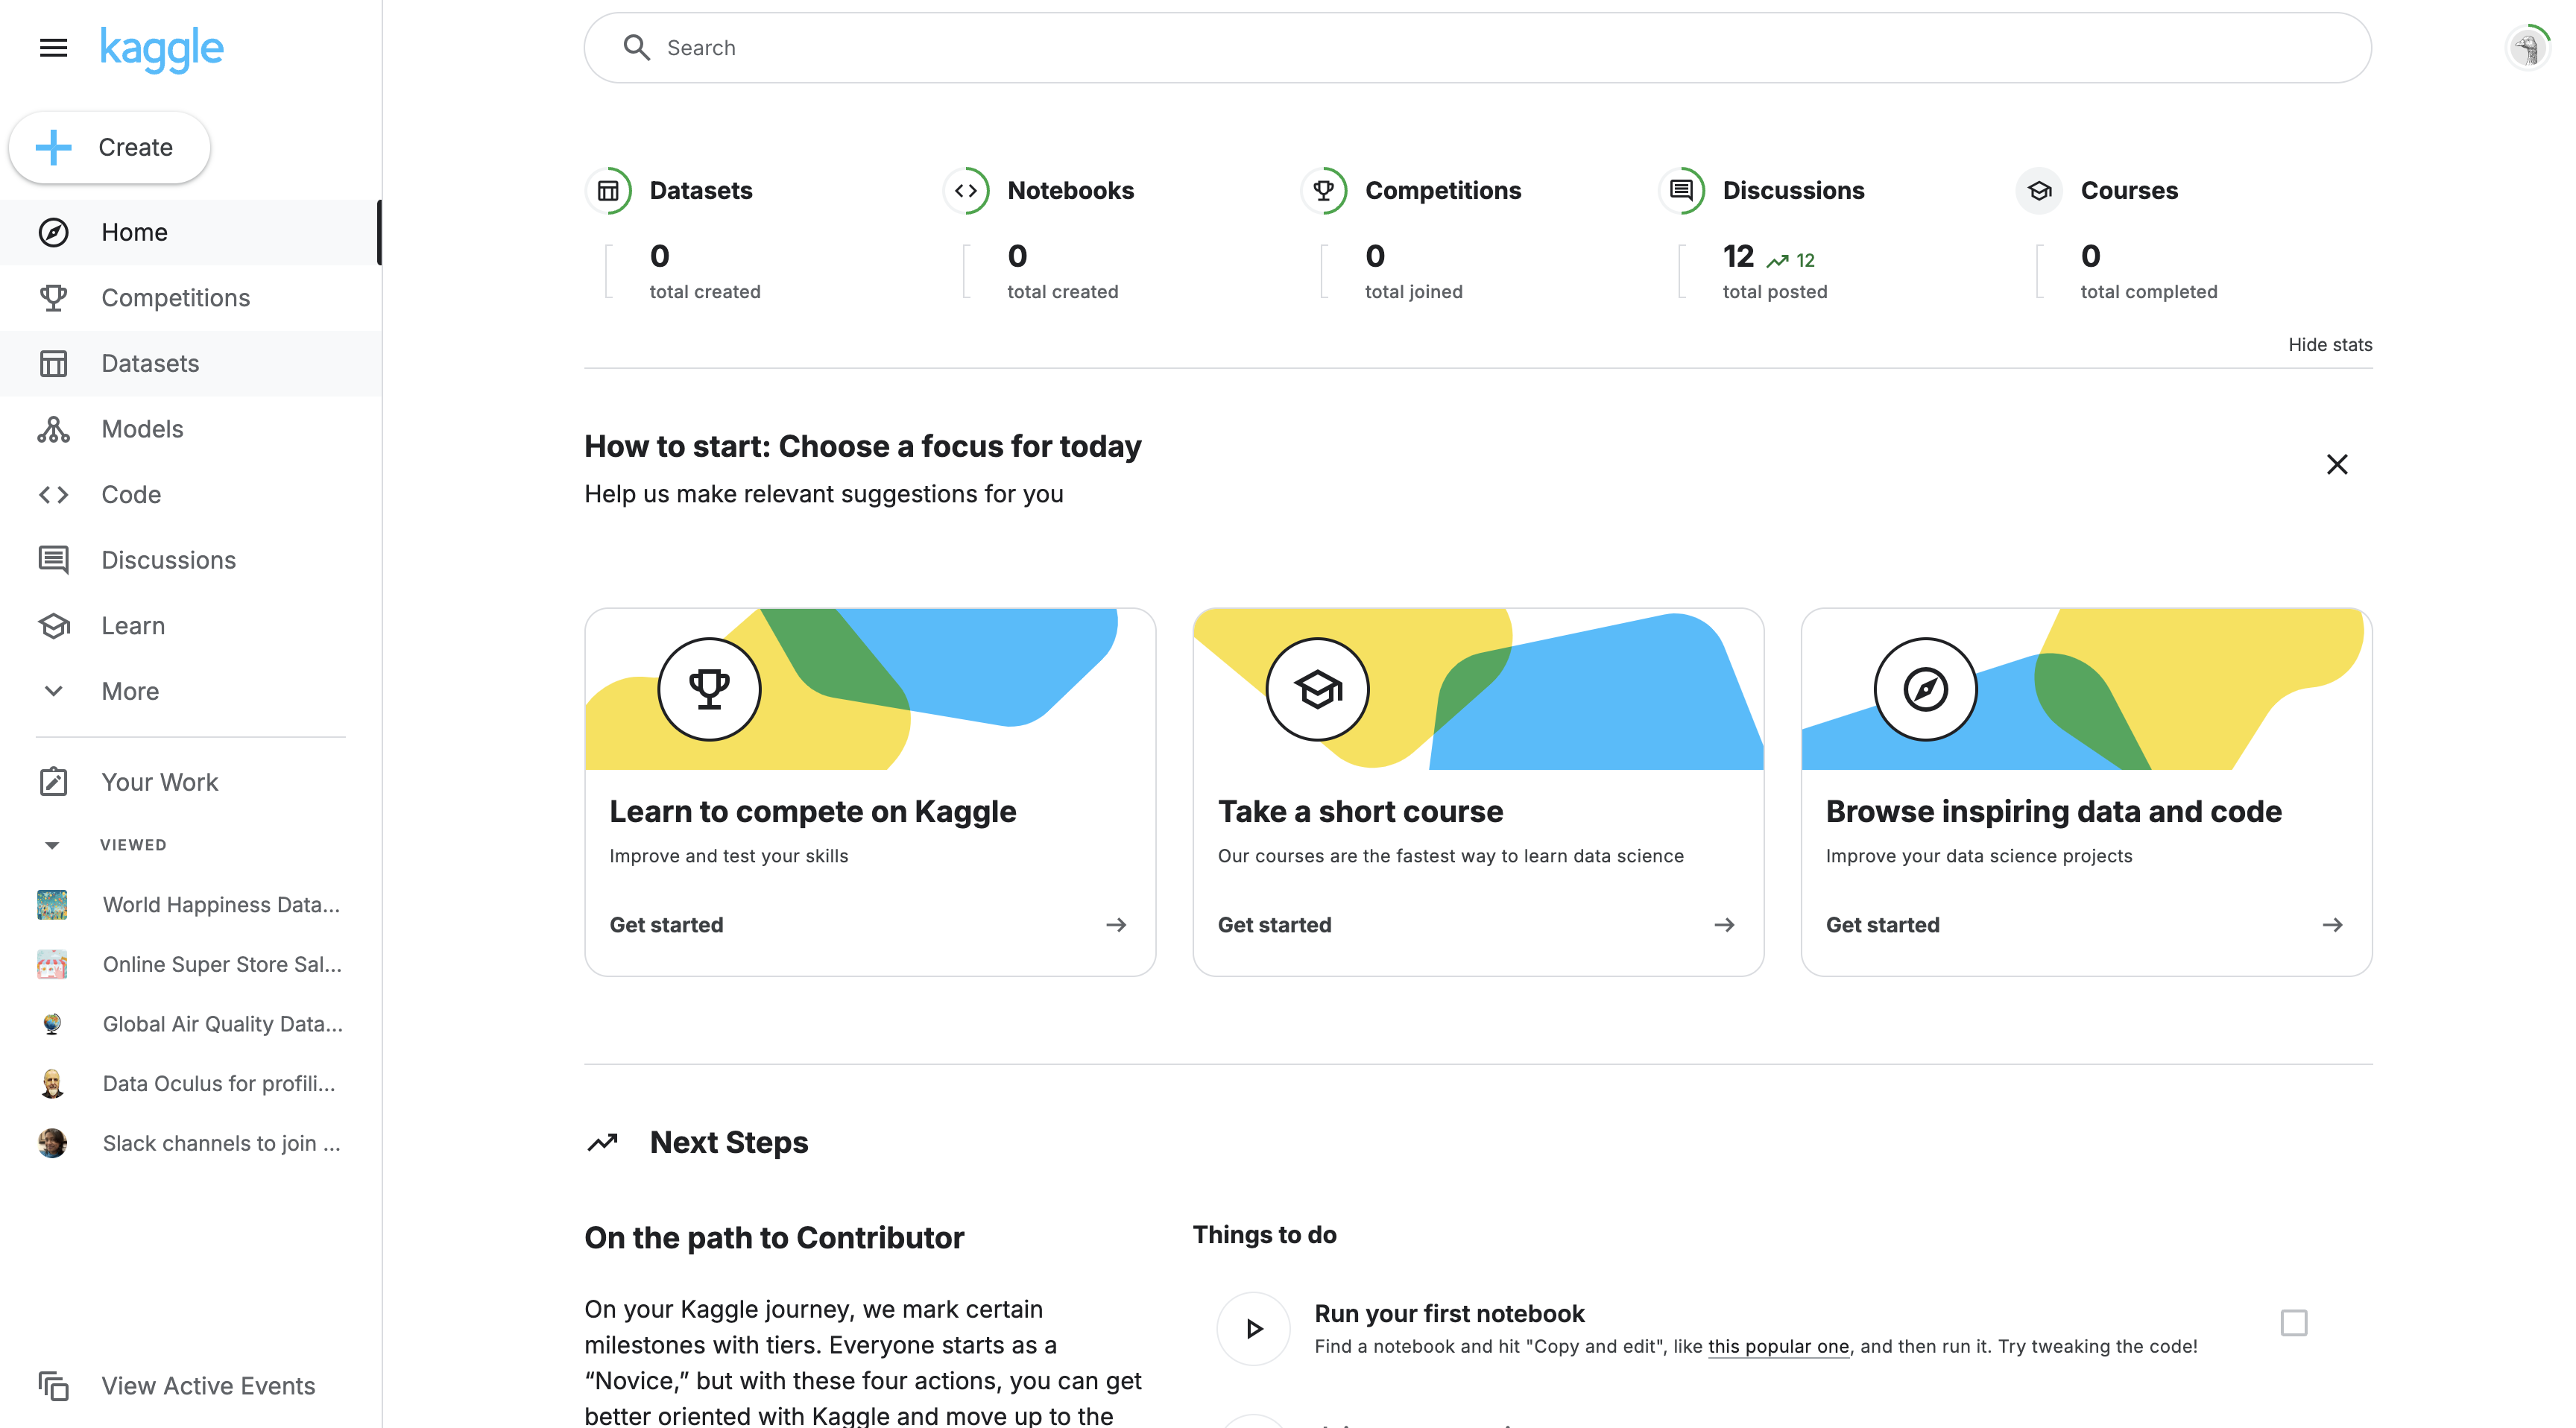This screenshot has width=2576, height=1428.
Task: Click the Notebooks stats code icon
Action: tap(966, 191)
